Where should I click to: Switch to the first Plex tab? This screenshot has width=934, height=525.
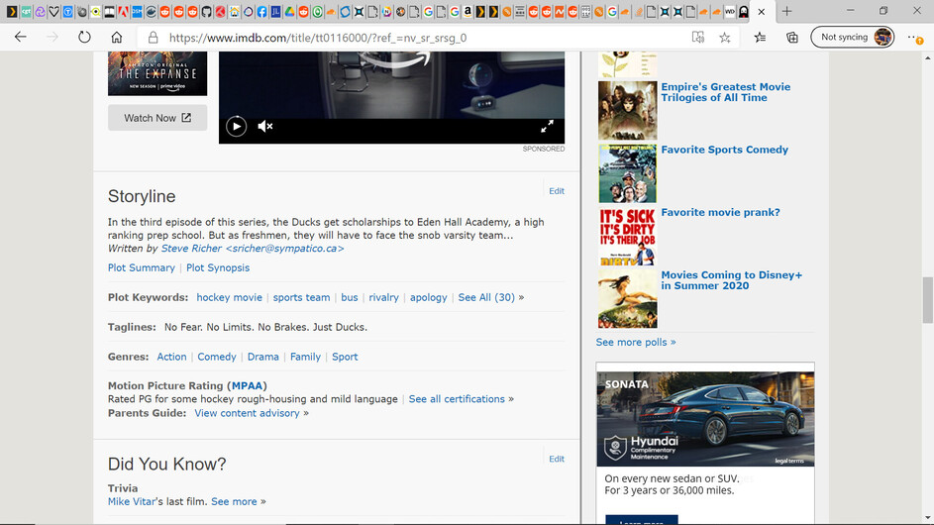tap(11, 11)
